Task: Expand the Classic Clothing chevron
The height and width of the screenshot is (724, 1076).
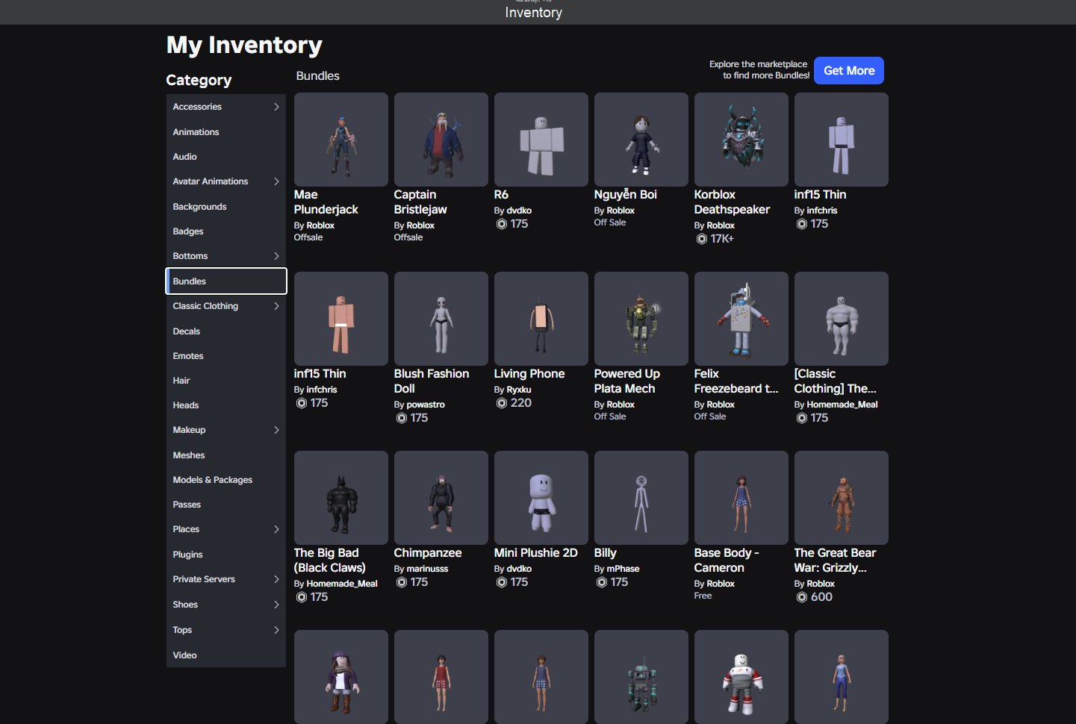Action: [276, 306]
